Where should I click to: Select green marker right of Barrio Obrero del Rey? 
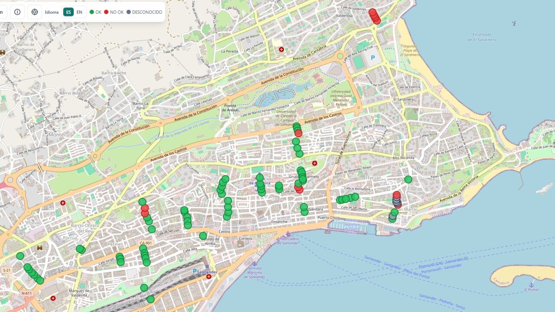80,249
